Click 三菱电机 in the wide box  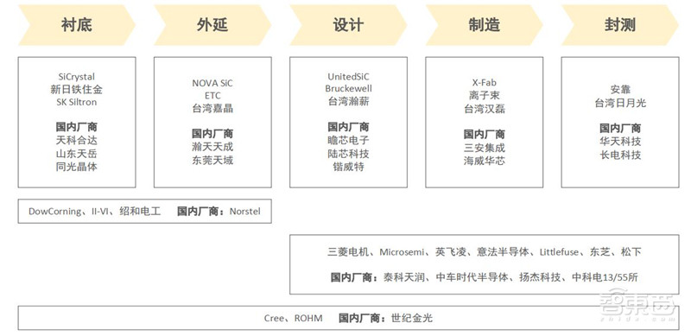pyautogui.click(x=348, y=252)
